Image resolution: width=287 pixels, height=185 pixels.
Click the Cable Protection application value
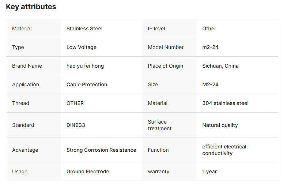tap(87, 84)
